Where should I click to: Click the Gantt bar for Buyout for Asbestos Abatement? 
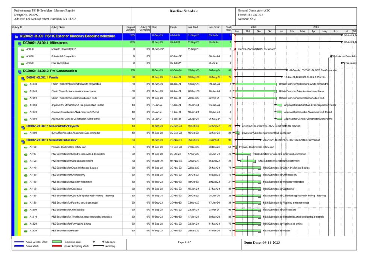237,133
